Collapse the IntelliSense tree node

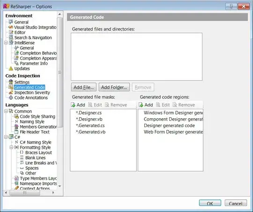(6, 43)
